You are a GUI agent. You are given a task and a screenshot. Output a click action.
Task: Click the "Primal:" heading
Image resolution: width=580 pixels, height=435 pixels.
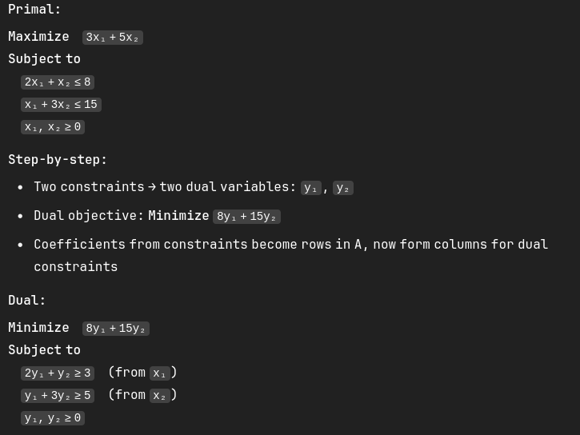point(34,10)
